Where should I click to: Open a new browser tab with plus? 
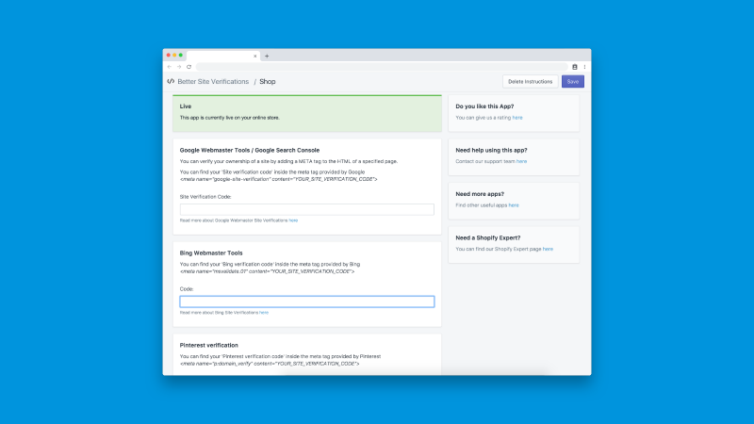(x=267, y=56)
